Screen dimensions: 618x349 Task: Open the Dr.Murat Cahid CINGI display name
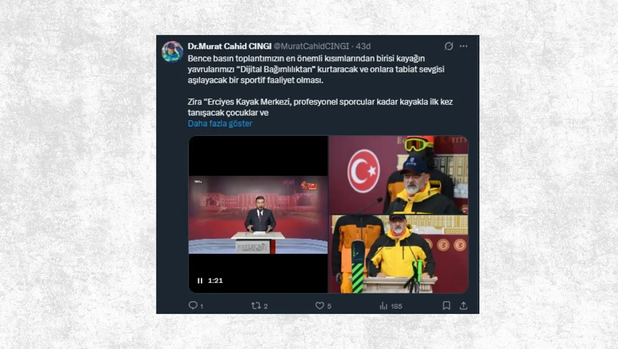[230, 46]
